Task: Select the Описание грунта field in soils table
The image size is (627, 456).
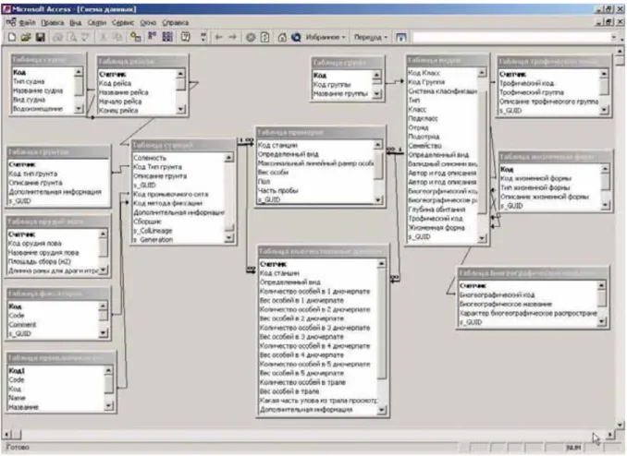Action: pyautogui.click(x=35, y=183)
